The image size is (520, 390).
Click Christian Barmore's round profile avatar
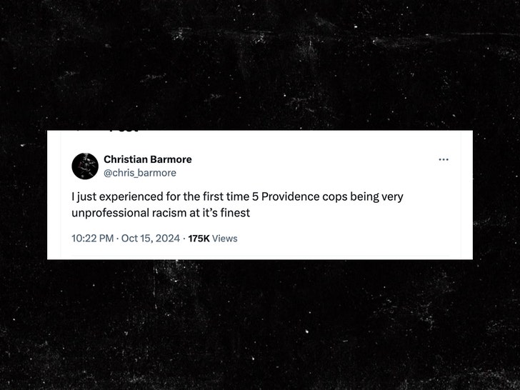point(85,166)
